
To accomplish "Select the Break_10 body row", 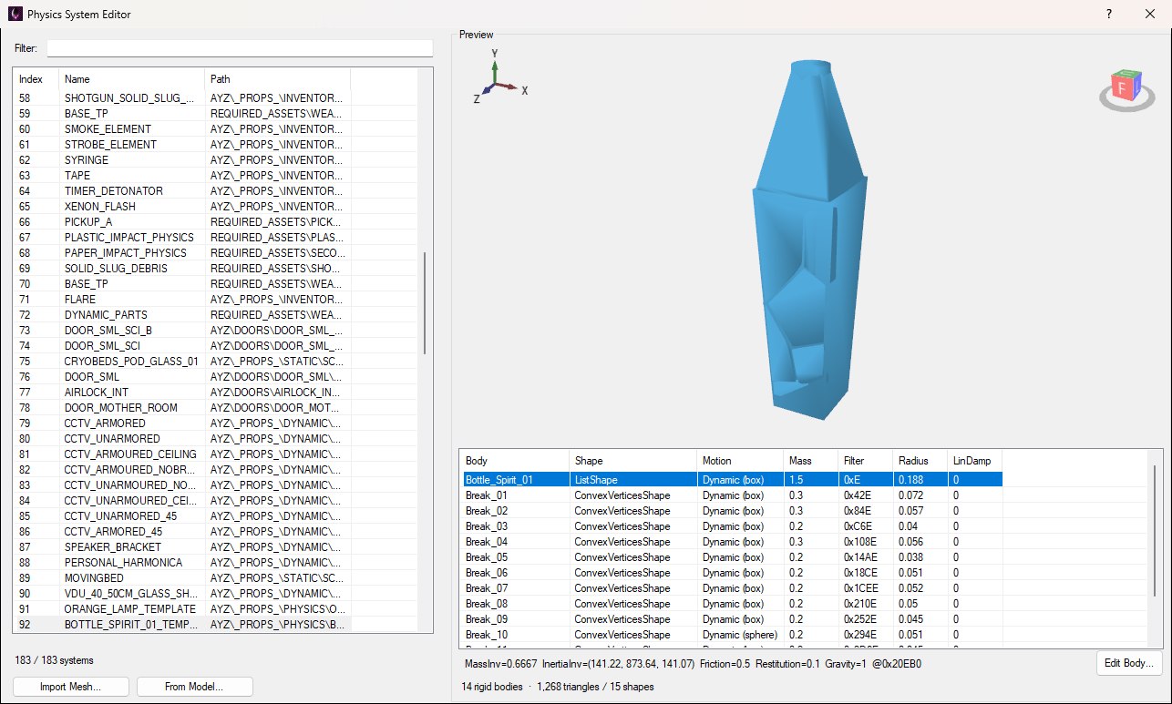I will coord(731,634).
